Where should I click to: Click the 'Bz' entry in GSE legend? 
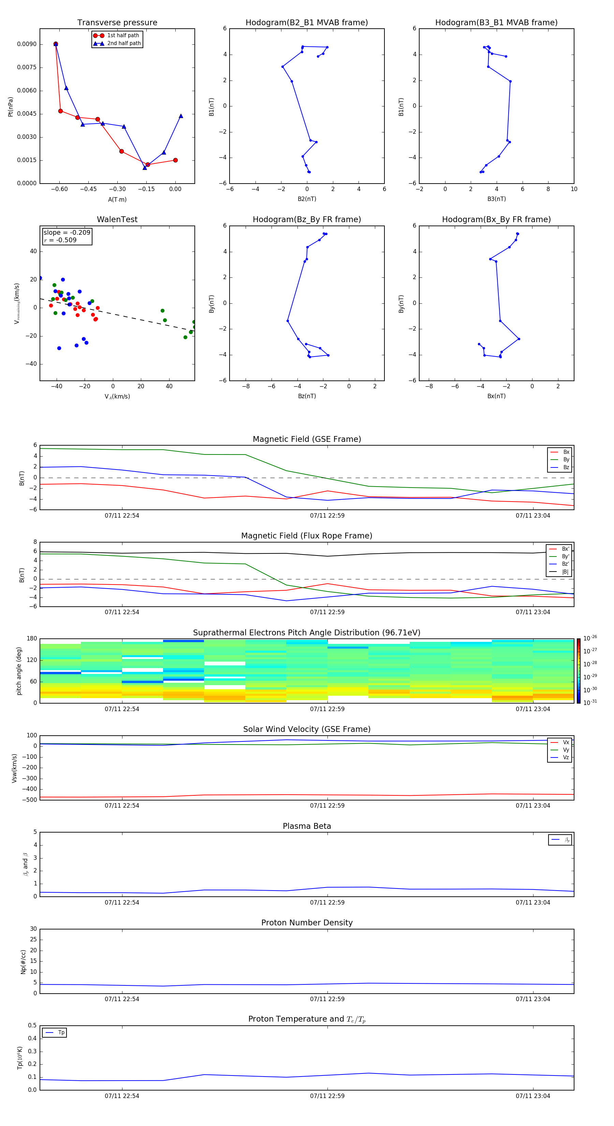click(x=560, y=467)
